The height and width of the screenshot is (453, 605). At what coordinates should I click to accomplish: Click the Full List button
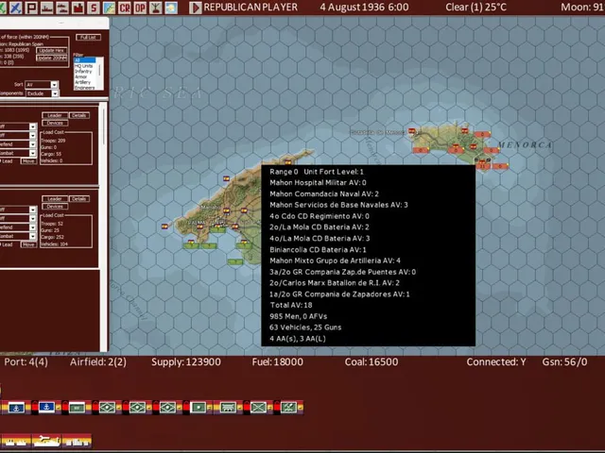(x=88, y=38)
